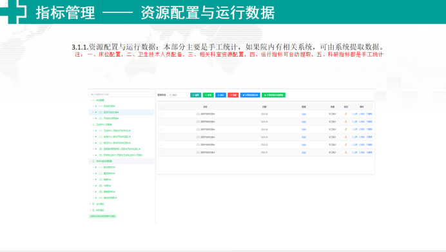446x252 pixels.
Task: Expand the arrow beside (一) 急诊医学科
Action: coord(93,167)
